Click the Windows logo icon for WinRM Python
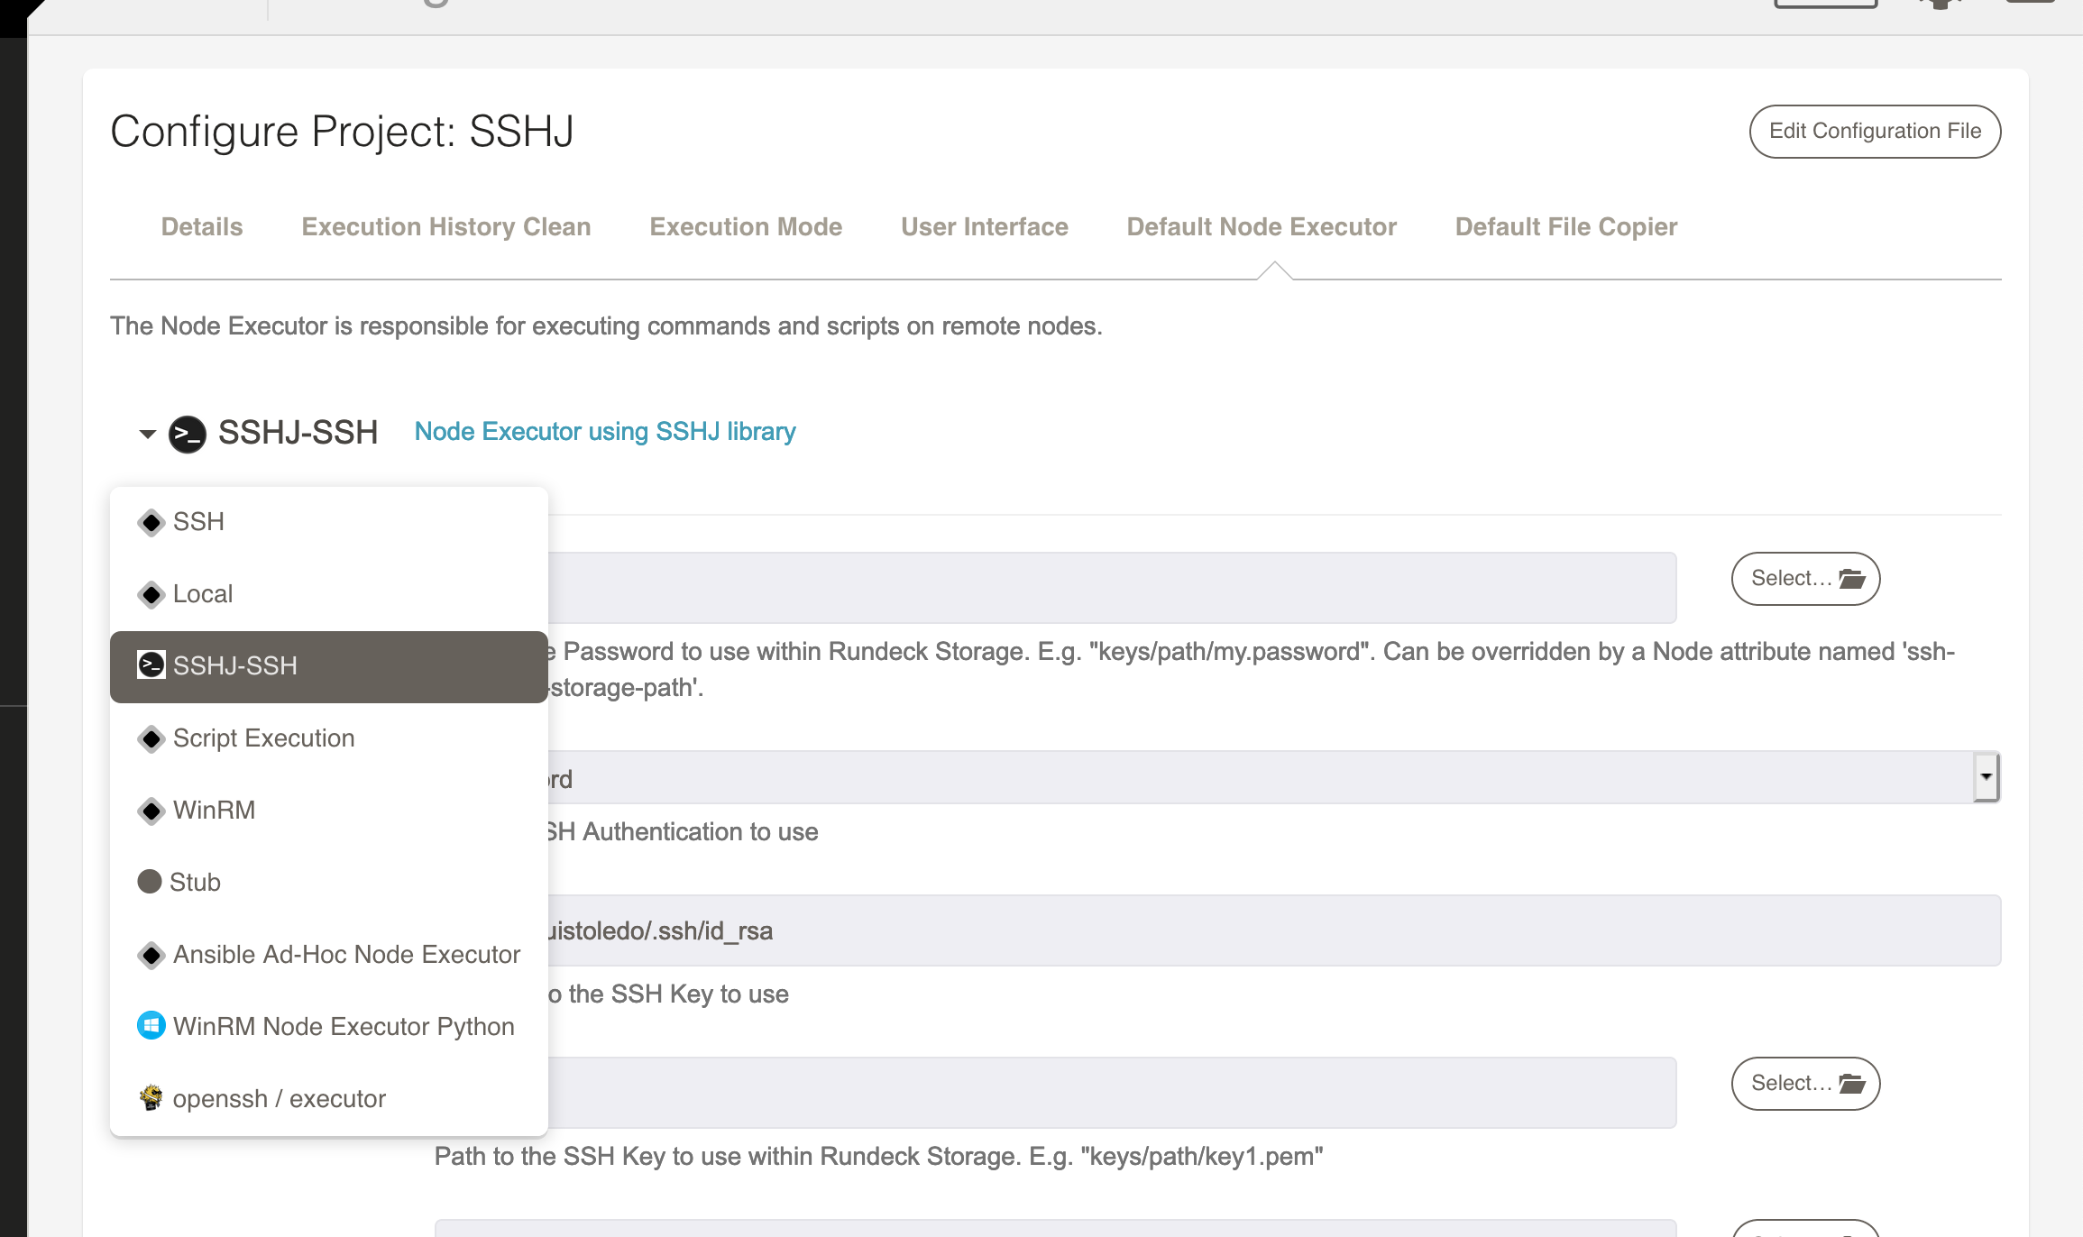Viewport: 2083px width, 1237px height. [x=151, y=1026]
